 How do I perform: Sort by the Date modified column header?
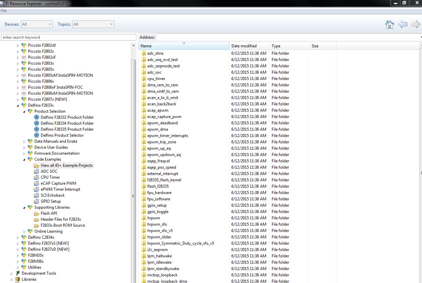(250, 46)
